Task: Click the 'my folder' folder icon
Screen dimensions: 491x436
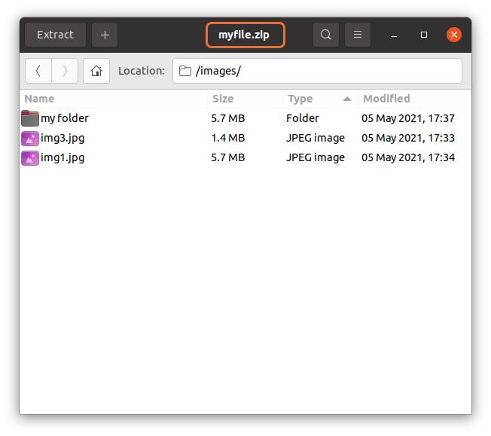Action: tap(30, 118)
